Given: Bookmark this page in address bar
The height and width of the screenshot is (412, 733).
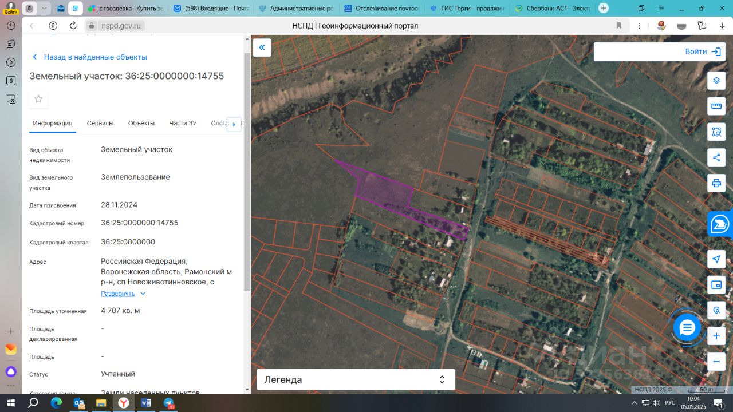Looking at the screenshot, I should pos(619,26).
